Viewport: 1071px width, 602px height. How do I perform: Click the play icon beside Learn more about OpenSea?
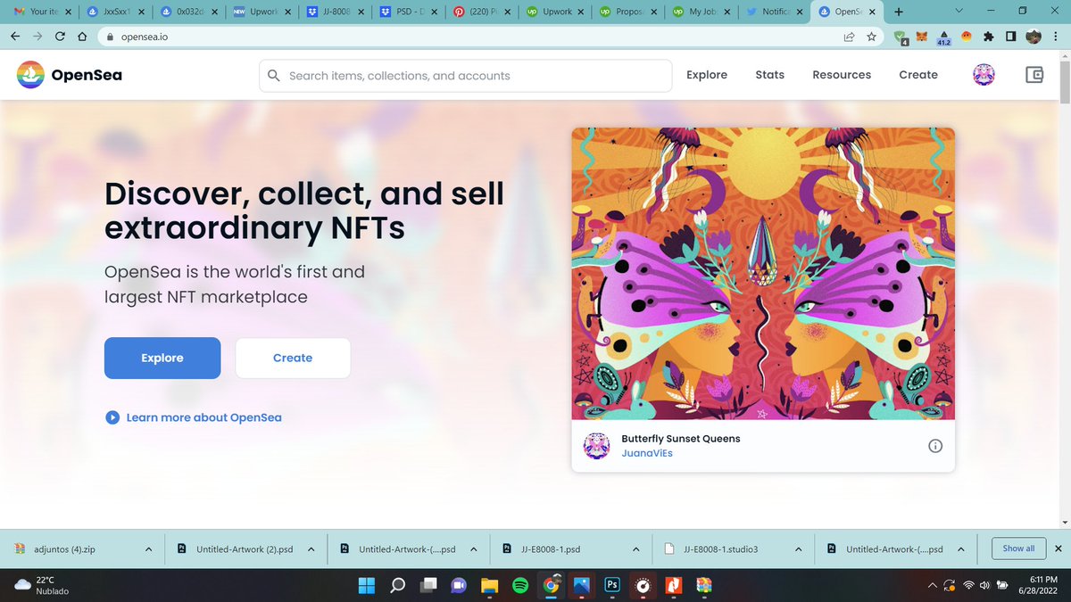click(x=112, y=416)
